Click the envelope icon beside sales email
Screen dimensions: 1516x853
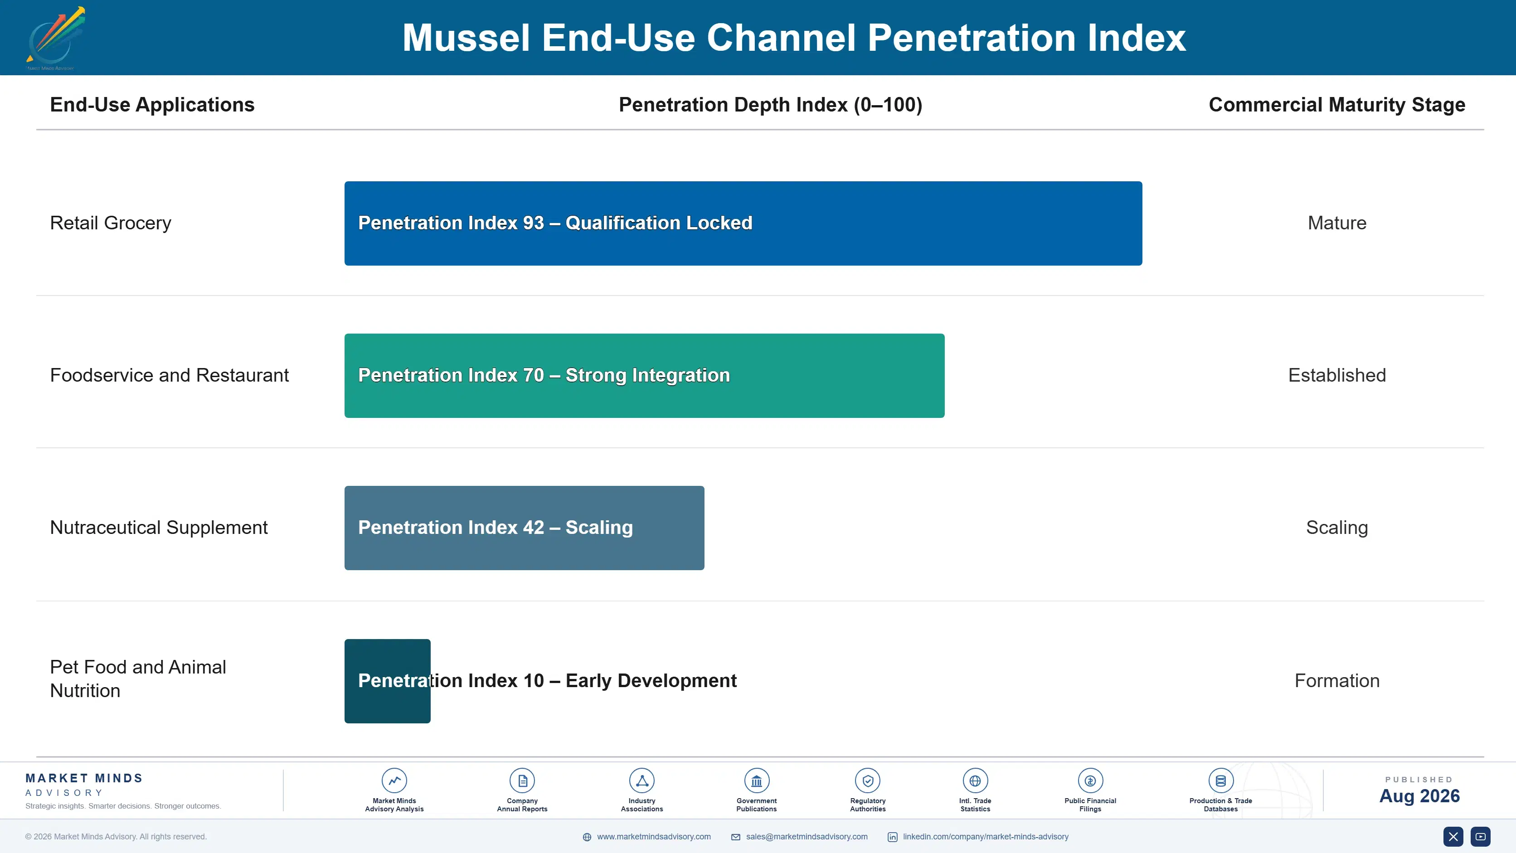click(x=736, y=837)
